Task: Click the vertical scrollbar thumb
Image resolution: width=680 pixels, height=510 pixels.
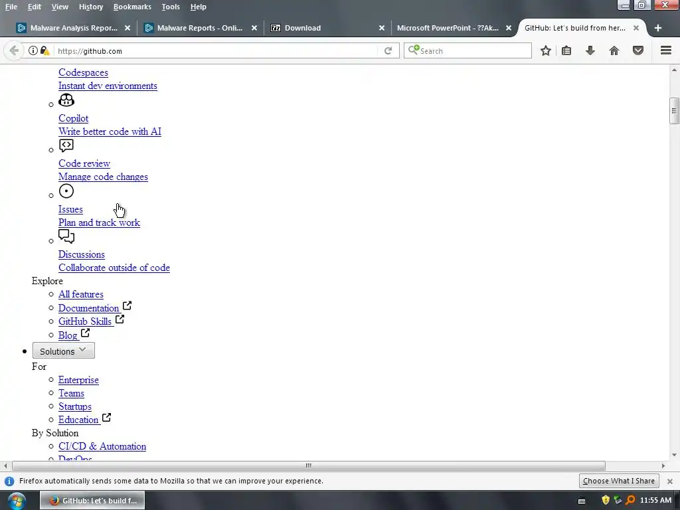Action: tap(674, 111)
